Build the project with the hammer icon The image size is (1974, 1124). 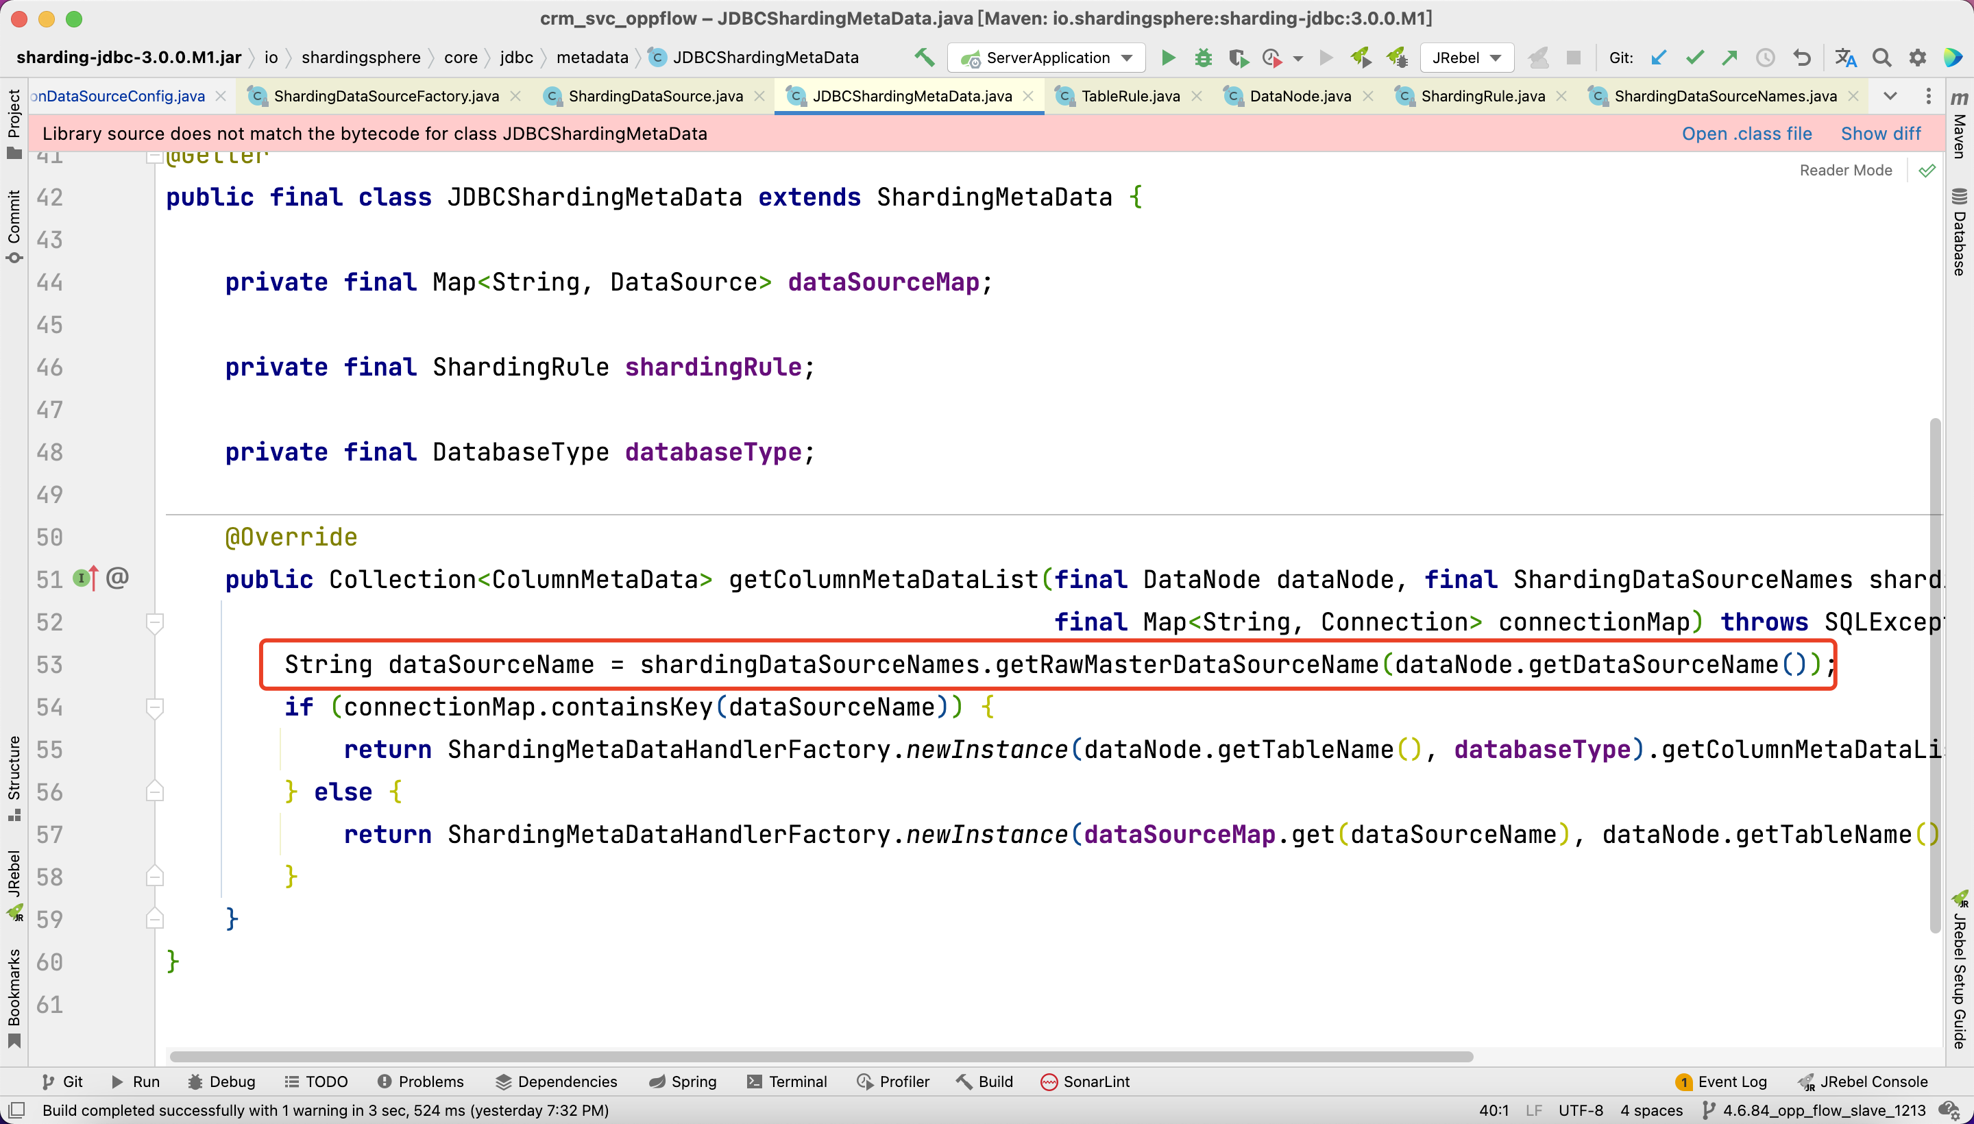click(x=924, y=57)
